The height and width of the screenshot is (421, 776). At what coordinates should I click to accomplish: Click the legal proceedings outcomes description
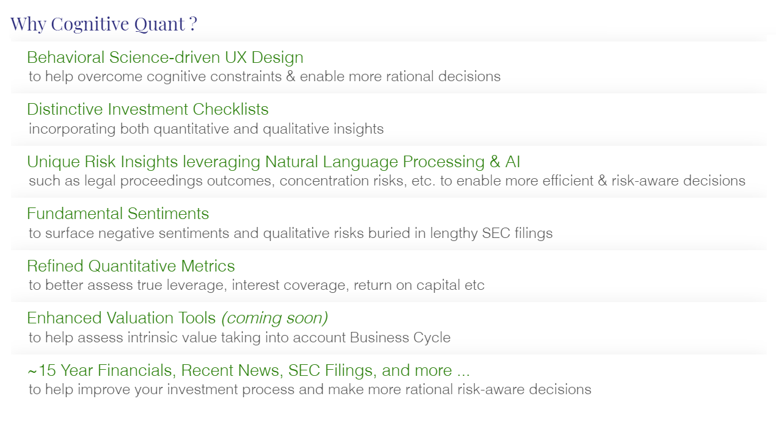(387, 181)
